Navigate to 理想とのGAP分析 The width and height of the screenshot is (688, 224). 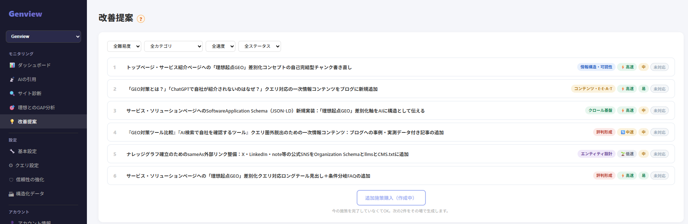43,107
